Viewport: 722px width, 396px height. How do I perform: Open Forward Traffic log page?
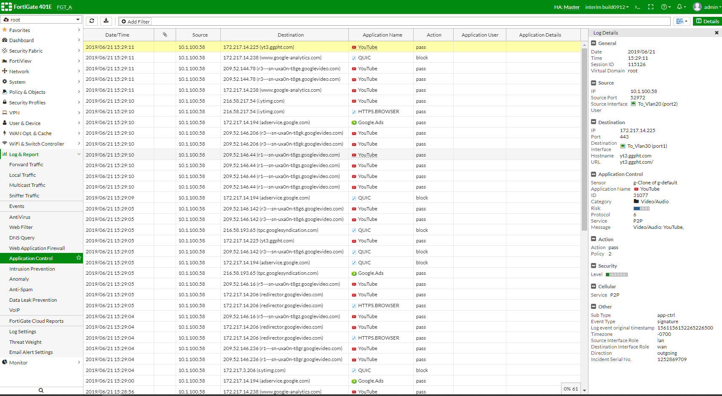tap(26, 165)
